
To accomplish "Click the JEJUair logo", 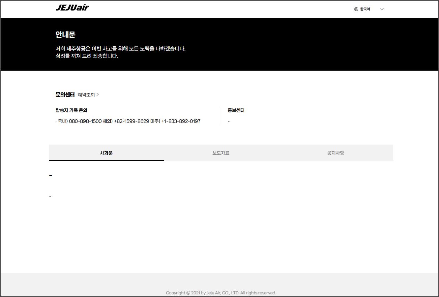I will pos(72,8).
